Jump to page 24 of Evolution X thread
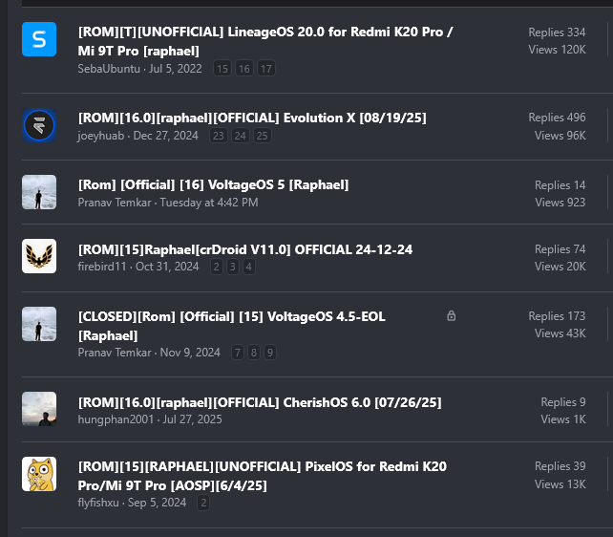Screen dimensions: 613x537 point(240,136)
